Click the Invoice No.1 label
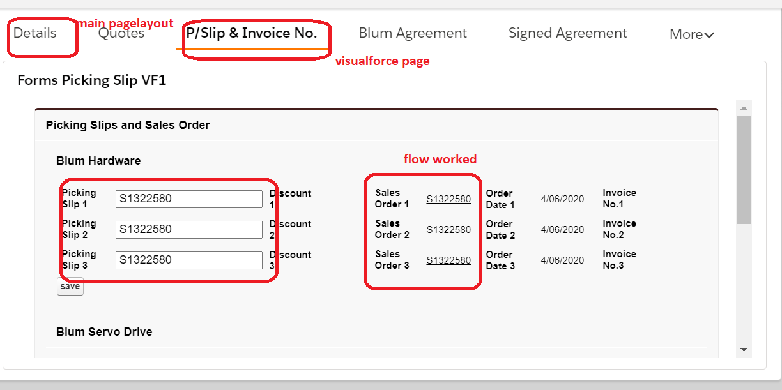This screenshot has width=782, height=390. (x=619, y=199)
